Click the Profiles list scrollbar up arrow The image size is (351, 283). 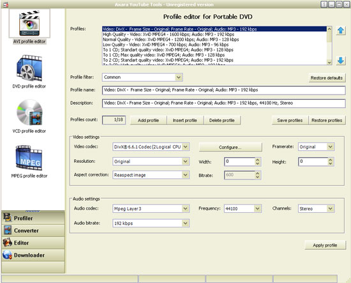coord(329,29)
